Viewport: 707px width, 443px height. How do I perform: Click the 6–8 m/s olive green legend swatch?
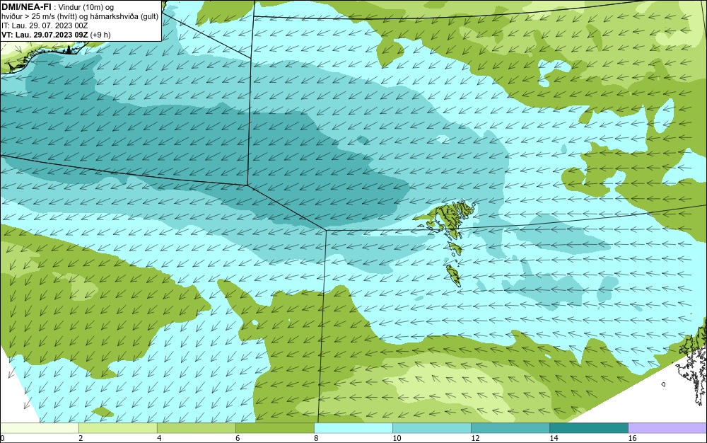[274, 427]
